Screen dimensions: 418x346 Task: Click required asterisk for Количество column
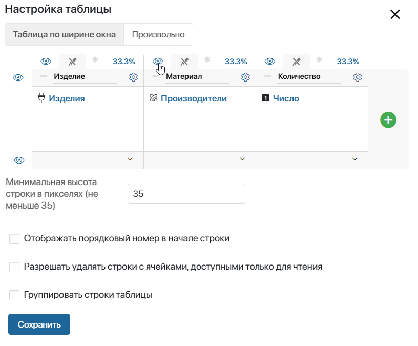[319, 60]
